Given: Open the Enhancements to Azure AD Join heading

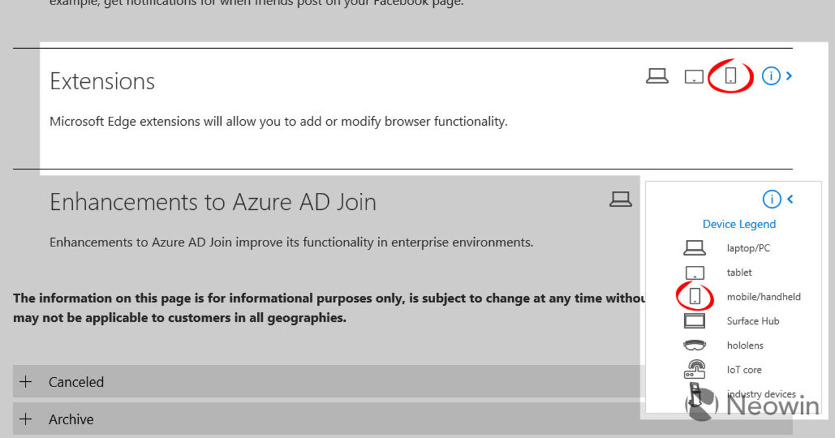Looking at the screenshot, I should (213, 202).
